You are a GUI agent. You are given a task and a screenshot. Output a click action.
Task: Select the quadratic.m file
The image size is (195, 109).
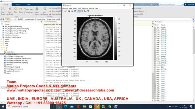pyautogui.click(x=10, y=52)
